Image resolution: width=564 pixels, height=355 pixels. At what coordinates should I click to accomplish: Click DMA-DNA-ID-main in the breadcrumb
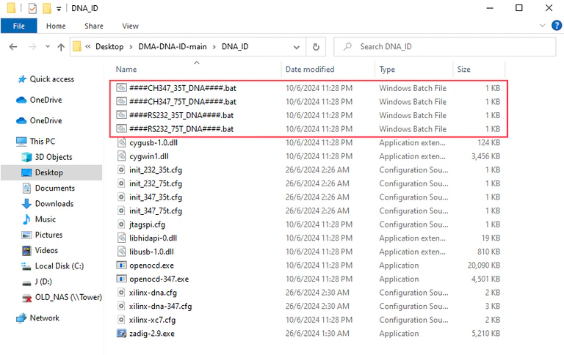coord(173,47)
